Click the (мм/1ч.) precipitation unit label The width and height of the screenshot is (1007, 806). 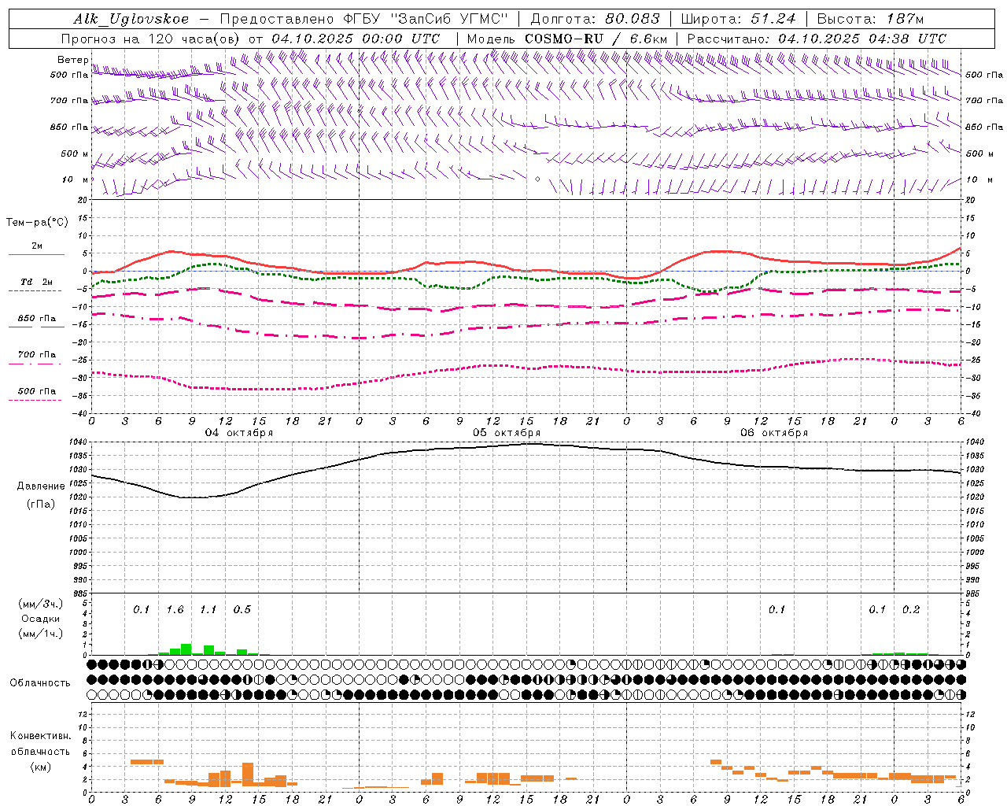click(x=40, y=634)
